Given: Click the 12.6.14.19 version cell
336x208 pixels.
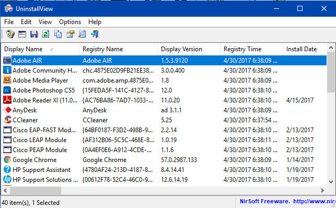Looking at the screenshot, I should [175, 179].
